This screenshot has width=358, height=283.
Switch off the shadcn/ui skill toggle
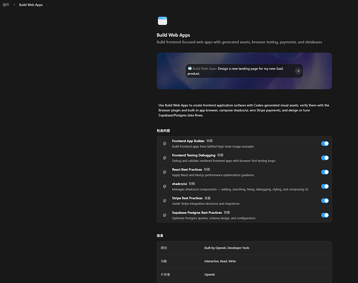(325, 186)
